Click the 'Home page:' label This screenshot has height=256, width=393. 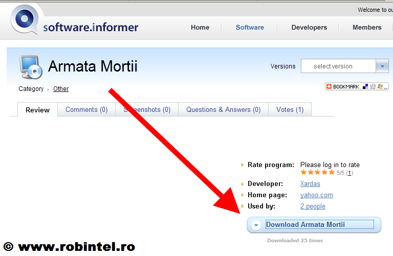268,195
